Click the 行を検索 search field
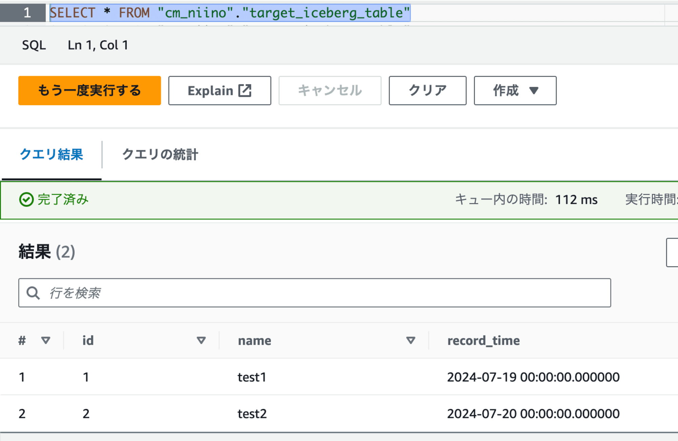This screenshot has width=678, height=441. tap(315, 293)
